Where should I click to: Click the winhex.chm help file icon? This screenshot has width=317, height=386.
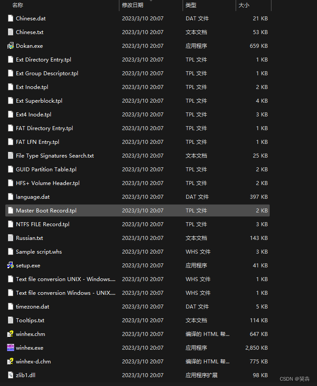click(x=11, y=334)
